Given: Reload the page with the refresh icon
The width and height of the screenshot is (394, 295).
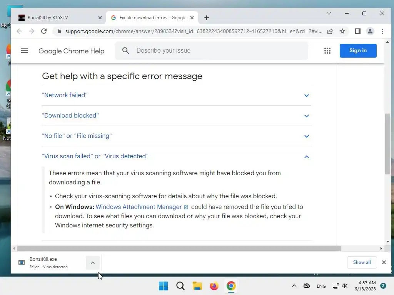Looking at the screenshot, I should (x=44, y=31).
